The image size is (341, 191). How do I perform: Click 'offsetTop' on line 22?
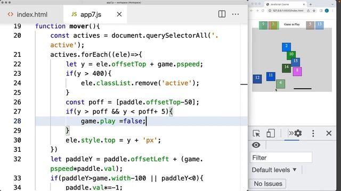point(128,64)
